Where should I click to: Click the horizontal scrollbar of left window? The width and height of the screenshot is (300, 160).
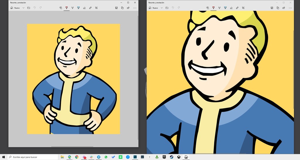click(72, 147)
